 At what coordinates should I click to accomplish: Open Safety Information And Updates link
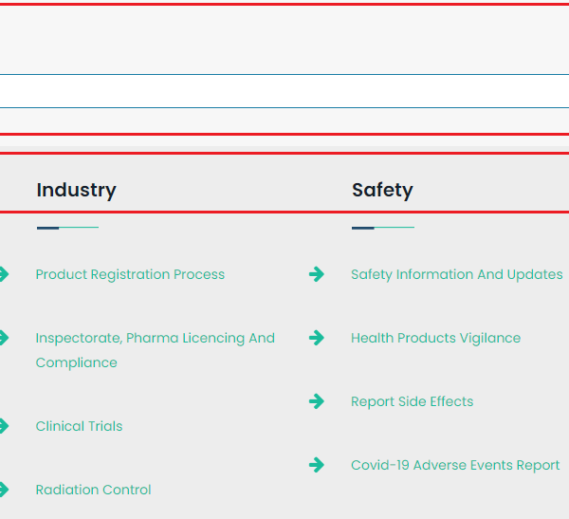coord(456,274)
